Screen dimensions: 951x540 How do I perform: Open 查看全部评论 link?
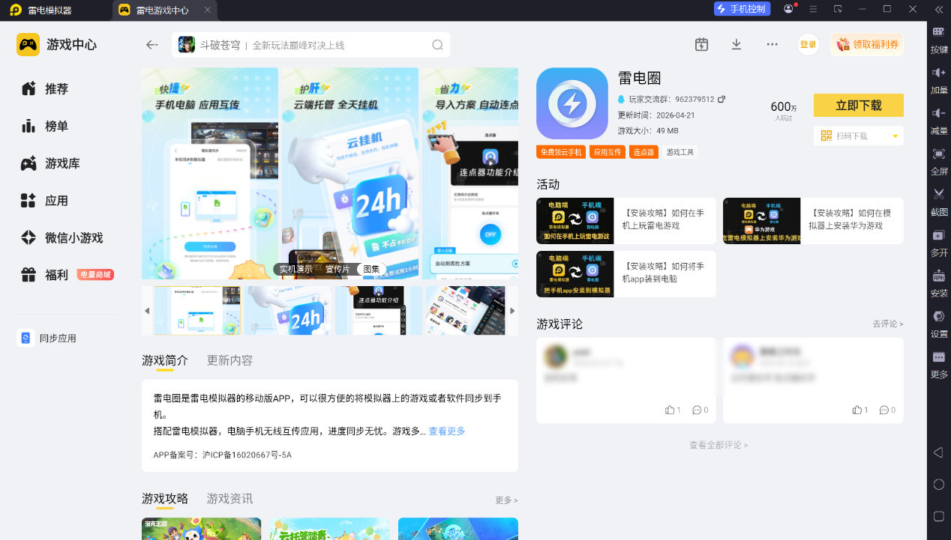point(718,445)
